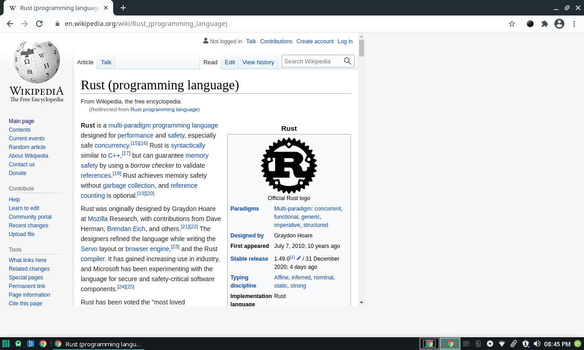Toggle the dark mode extension icon
The image size is (584, 350).
click(530, 23)
